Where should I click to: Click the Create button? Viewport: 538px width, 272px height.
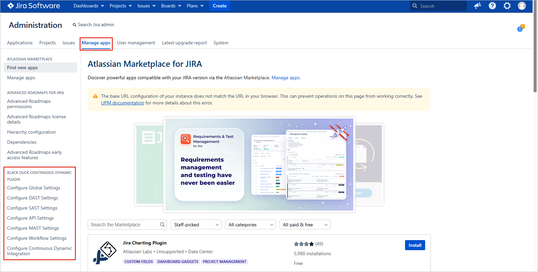220,6
